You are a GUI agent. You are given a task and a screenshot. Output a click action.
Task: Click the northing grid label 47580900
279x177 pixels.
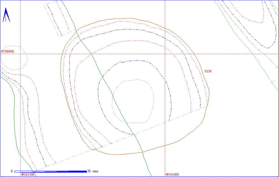[x=7, y=52]
